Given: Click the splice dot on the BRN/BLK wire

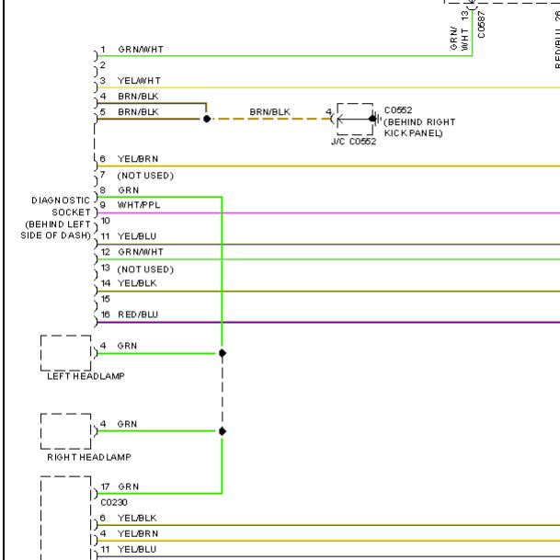Looking at the screenshot, I should [x=207, y=119].
